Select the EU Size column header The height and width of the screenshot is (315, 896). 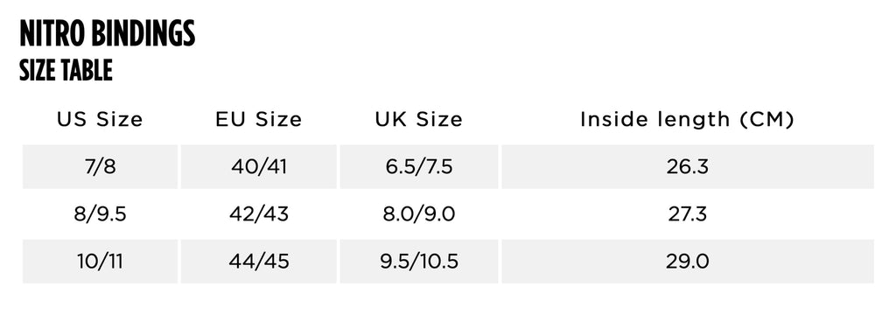259,120
